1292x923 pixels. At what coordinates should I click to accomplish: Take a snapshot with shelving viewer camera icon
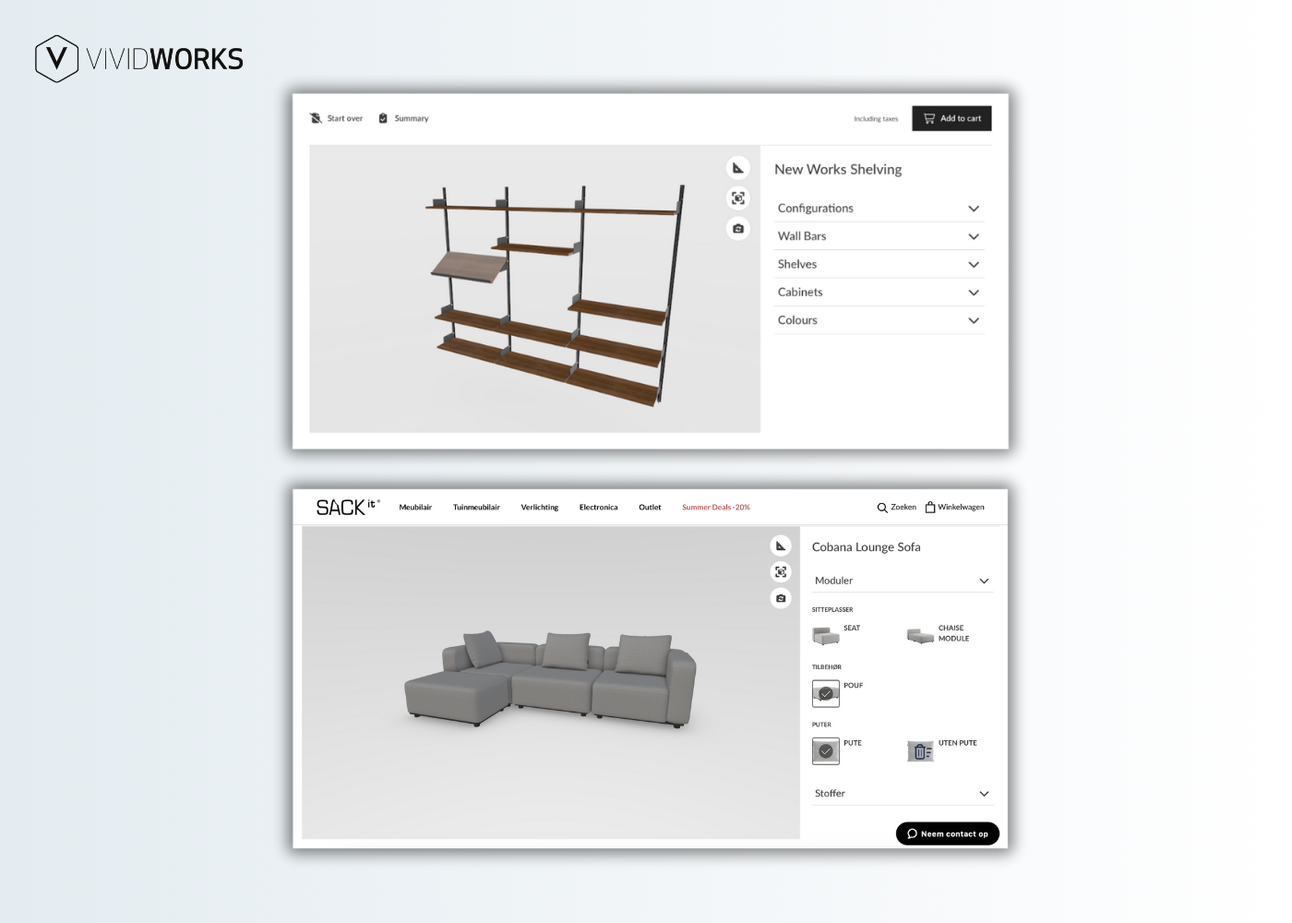click(738, 229)
